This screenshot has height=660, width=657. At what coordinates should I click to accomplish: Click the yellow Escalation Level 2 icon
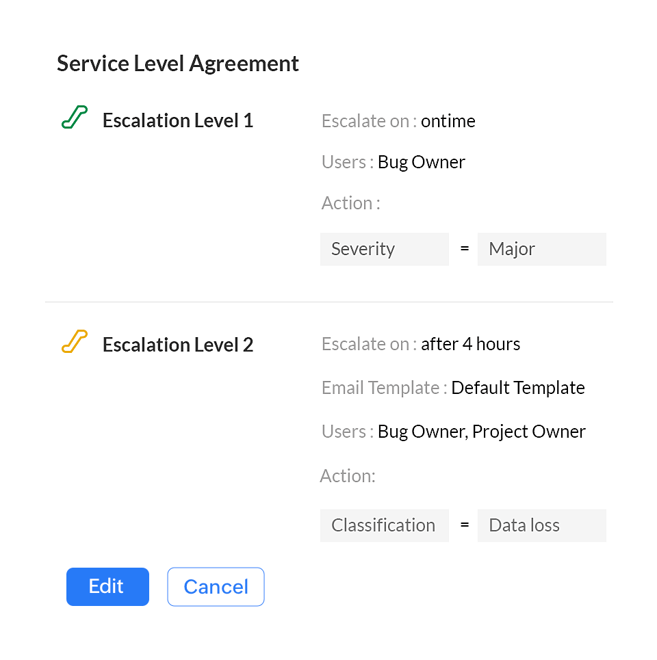tap(75, 341)
